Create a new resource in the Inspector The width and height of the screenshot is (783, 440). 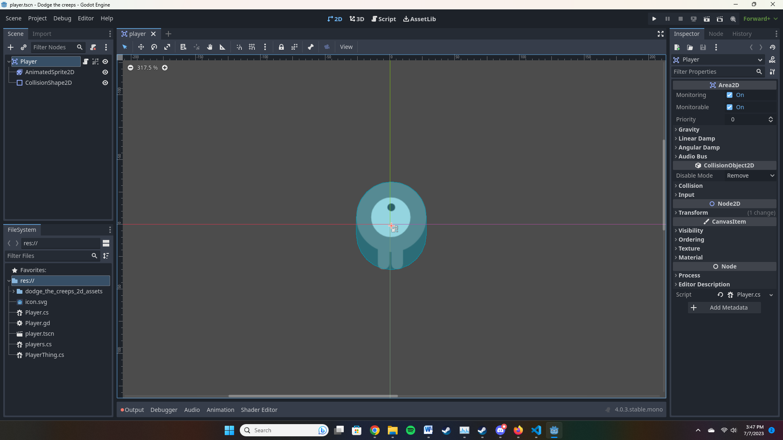677,47
